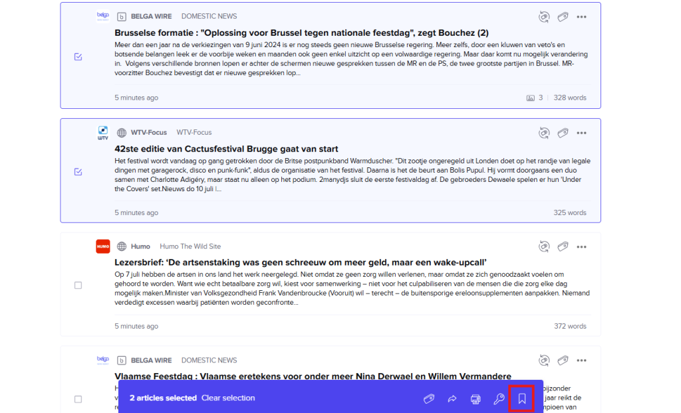Open the article '42ste editie van Cactusfestival Brugge gaat van start'
Viewport: 681px width, 413px height.
click(226, 149)
